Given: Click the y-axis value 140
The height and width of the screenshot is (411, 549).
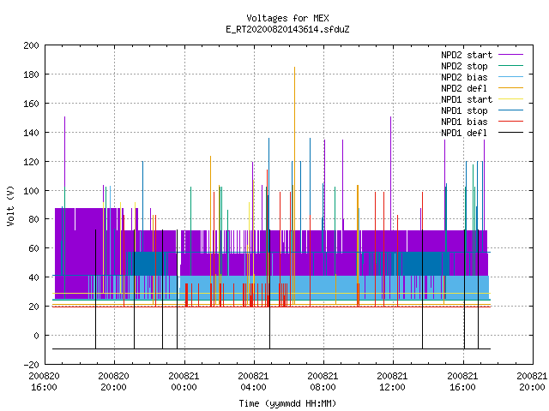Looking at the screenshot, I should point(31,133).
